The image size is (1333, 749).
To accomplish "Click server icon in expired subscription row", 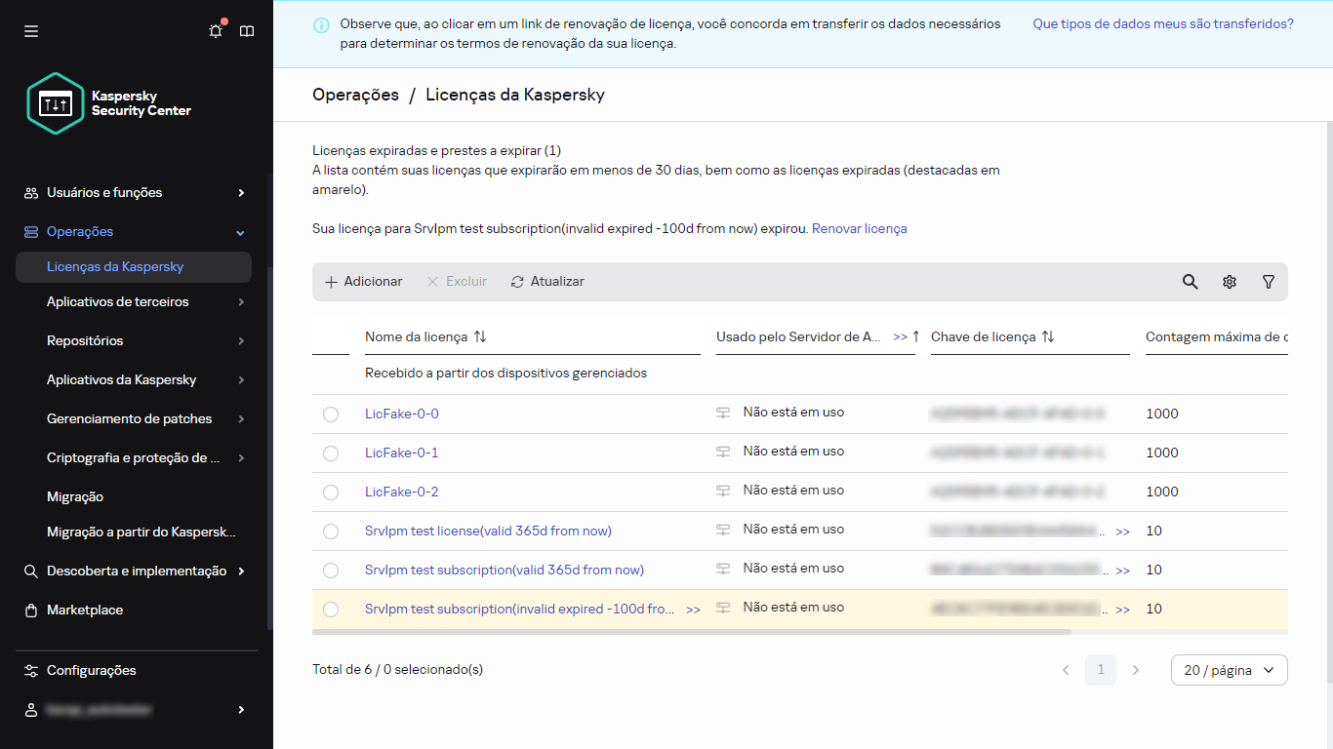I will coord(723,608).
